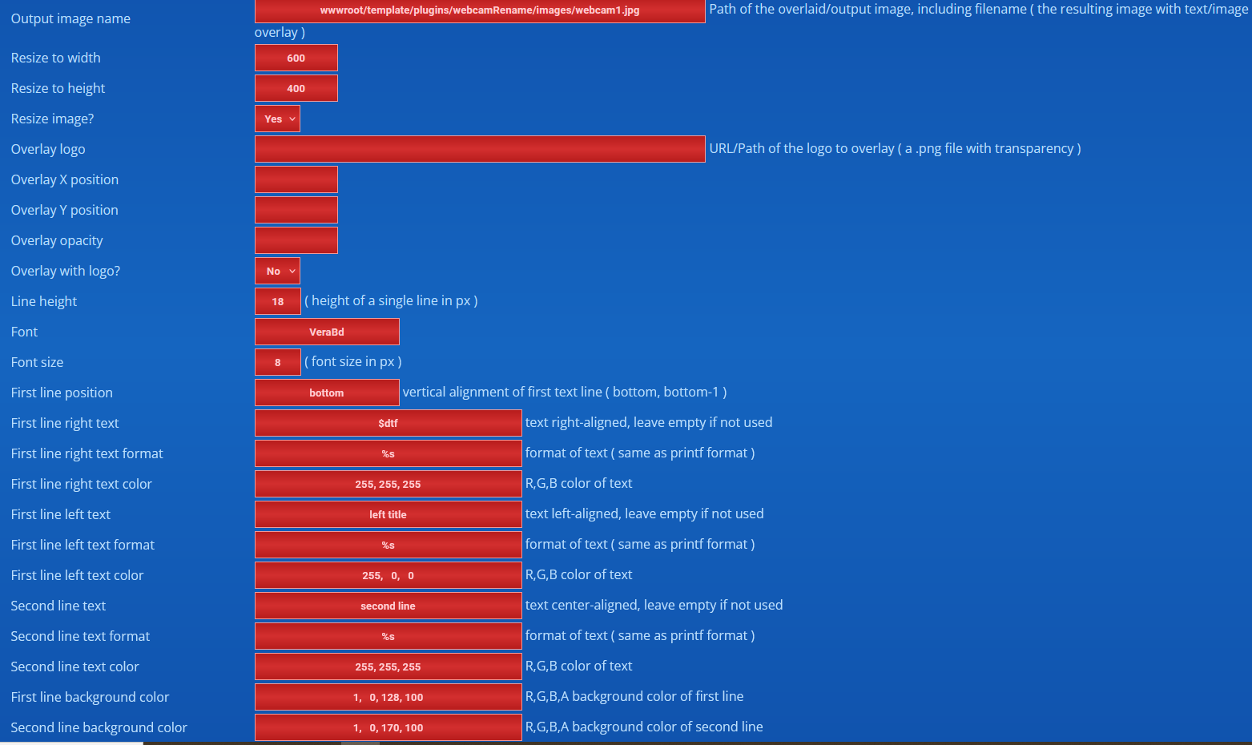Screen dimensions: 1252x745
Task: Click the First line background color field
Action: tap(388, 697)
